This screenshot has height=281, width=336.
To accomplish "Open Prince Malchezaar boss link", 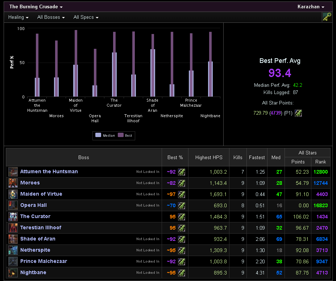I will click(44, 261).
